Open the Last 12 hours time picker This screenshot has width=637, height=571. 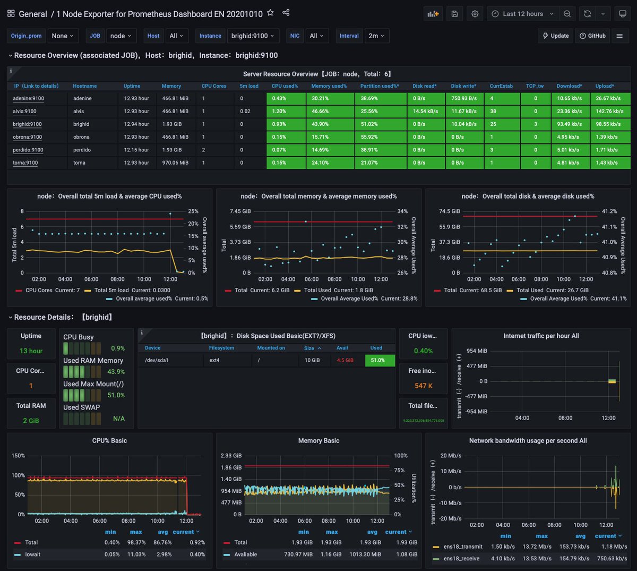pyautogui.click(x=523, y=14)
